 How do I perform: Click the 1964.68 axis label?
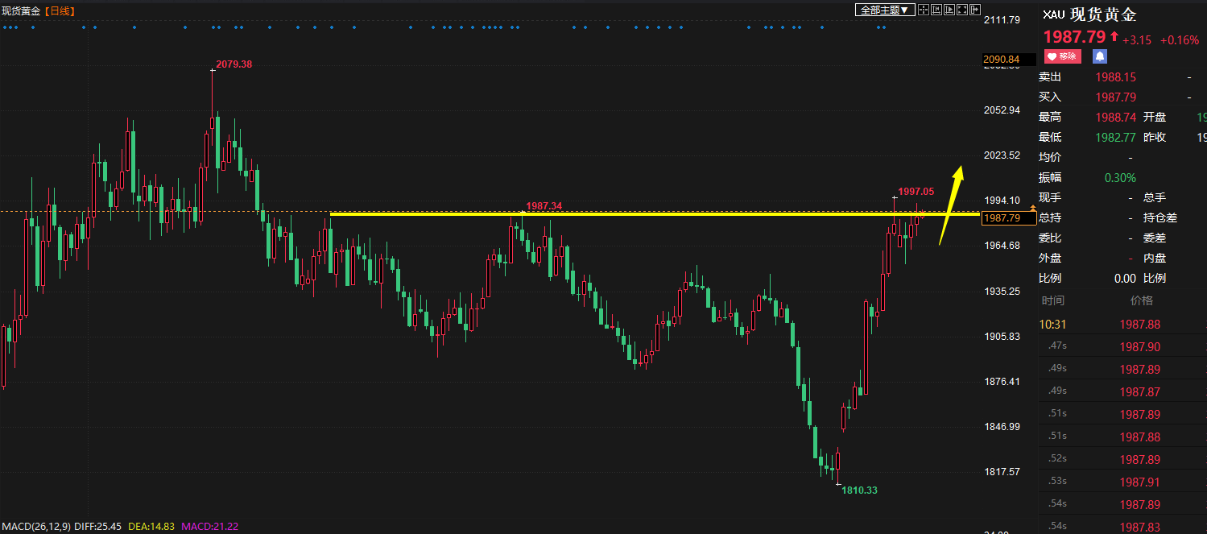tap(1002, 245)
